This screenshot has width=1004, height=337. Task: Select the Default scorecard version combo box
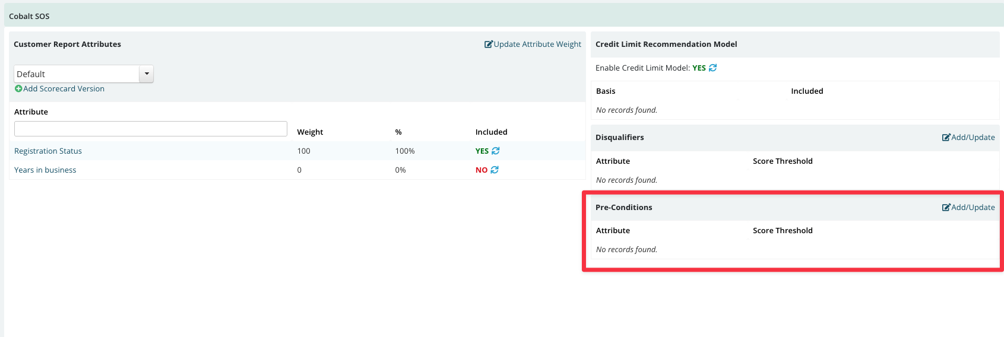pyautogui.click(x=84, y=74)
